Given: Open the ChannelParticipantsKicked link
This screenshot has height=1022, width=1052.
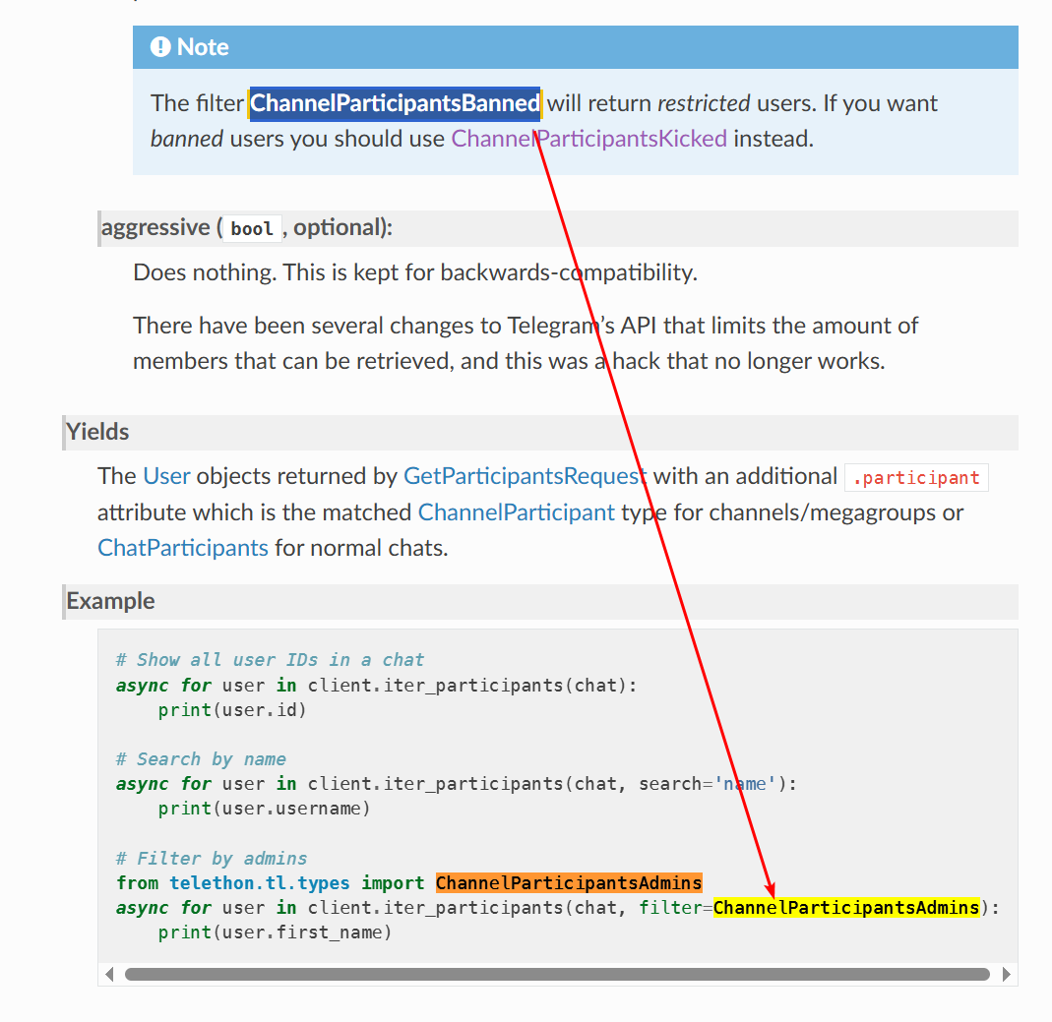Looking at the screenshot, I should (588, 139).
